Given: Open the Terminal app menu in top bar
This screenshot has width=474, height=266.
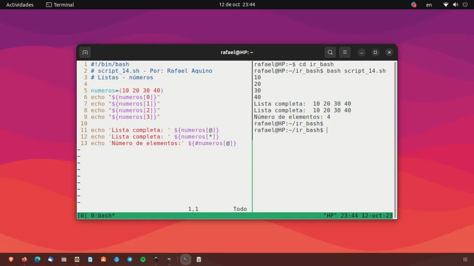Looking at the screenshot, I should (x=60, y=5).
